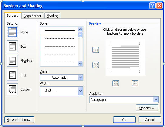
Task: Choose the Box border setting icon
Action: tap(12, 46)
